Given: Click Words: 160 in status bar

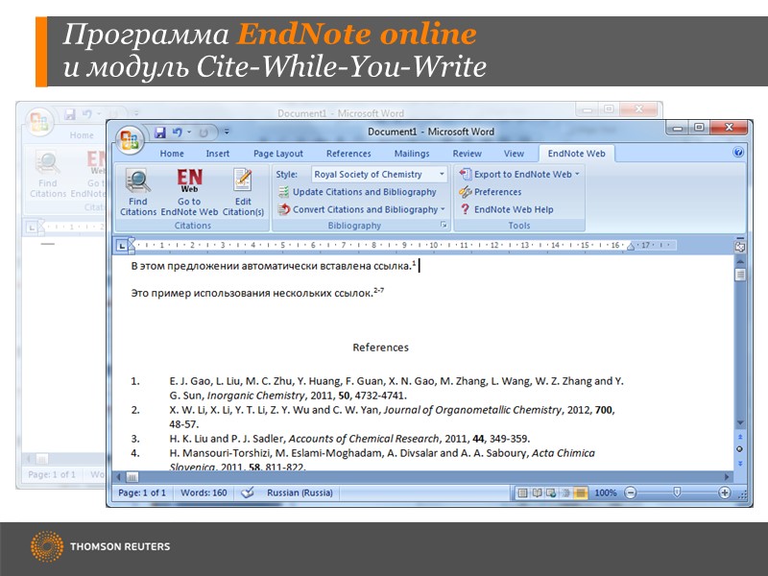Looking at the screenshot, I should tap(204, 492).
